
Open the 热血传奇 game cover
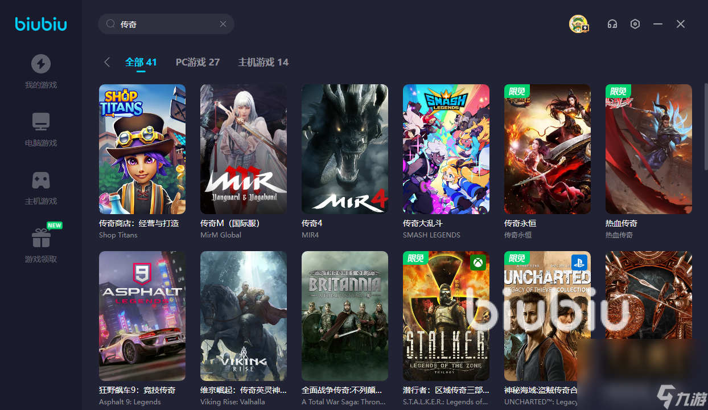pyautogui.click(x=649, y=149)
